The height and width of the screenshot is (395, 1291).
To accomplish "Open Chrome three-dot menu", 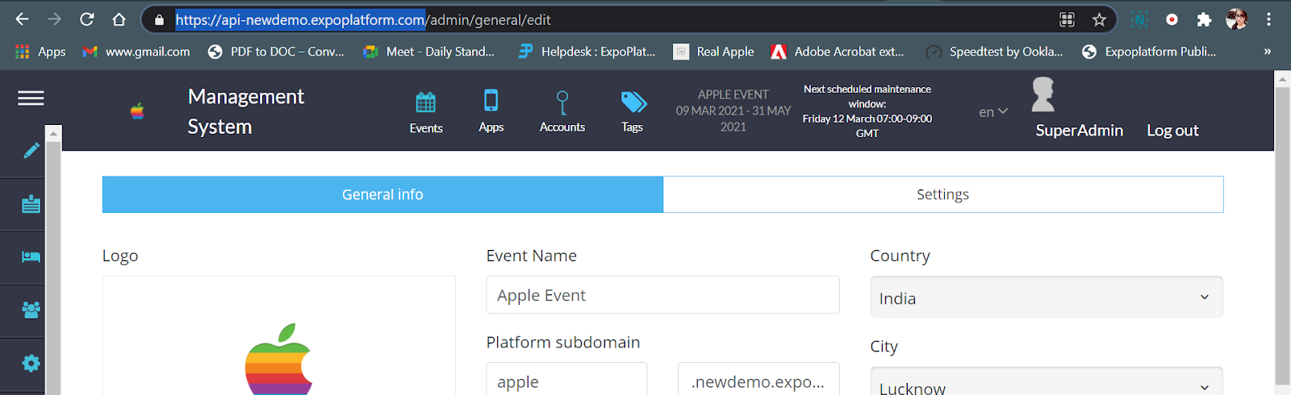I will click(x=1269, y=19).
